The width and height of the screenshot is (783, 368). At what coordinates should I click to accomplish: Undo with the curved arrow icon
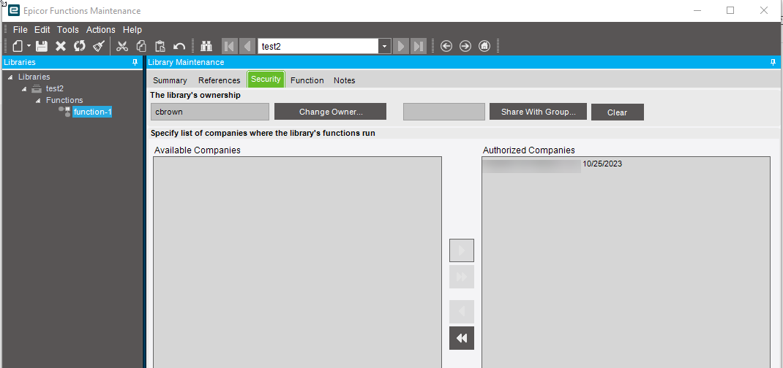179,46
